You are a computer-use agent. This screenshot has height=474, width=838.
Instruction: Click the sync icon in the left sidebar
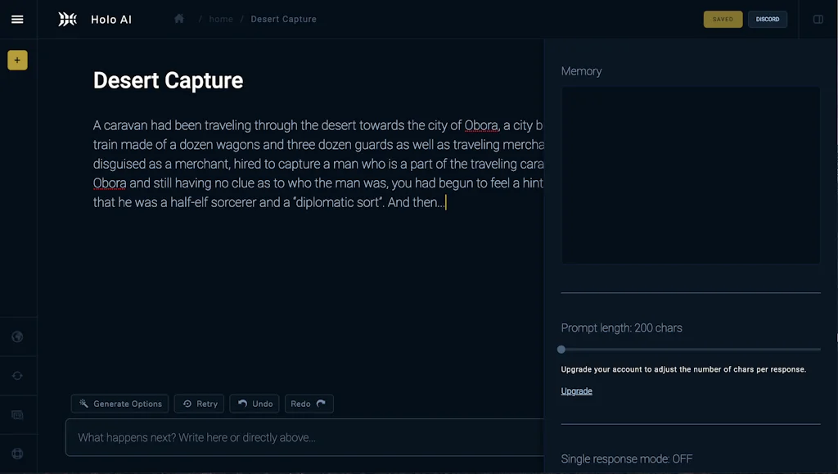tap(17, 375)
